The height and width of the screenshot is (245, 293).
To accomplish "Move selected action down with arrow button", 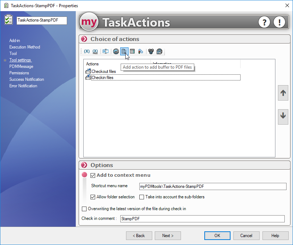I will click(283, 116).
